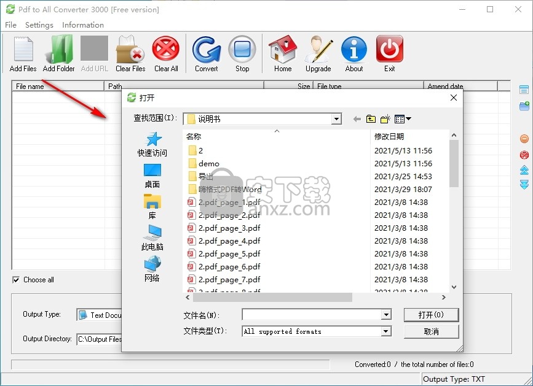
Task: Click the File type column header
Action: tap(368, 86)
